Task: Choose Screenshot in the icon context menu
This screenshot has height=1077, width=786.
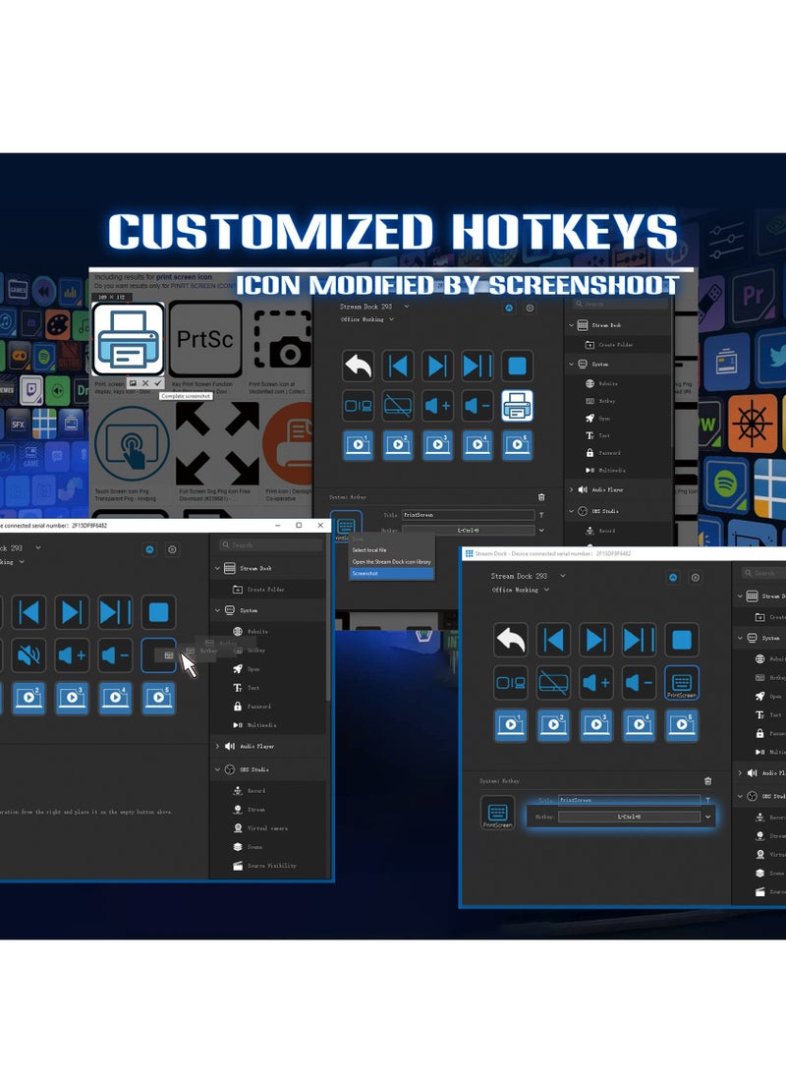Action: [x=391, y=574]
